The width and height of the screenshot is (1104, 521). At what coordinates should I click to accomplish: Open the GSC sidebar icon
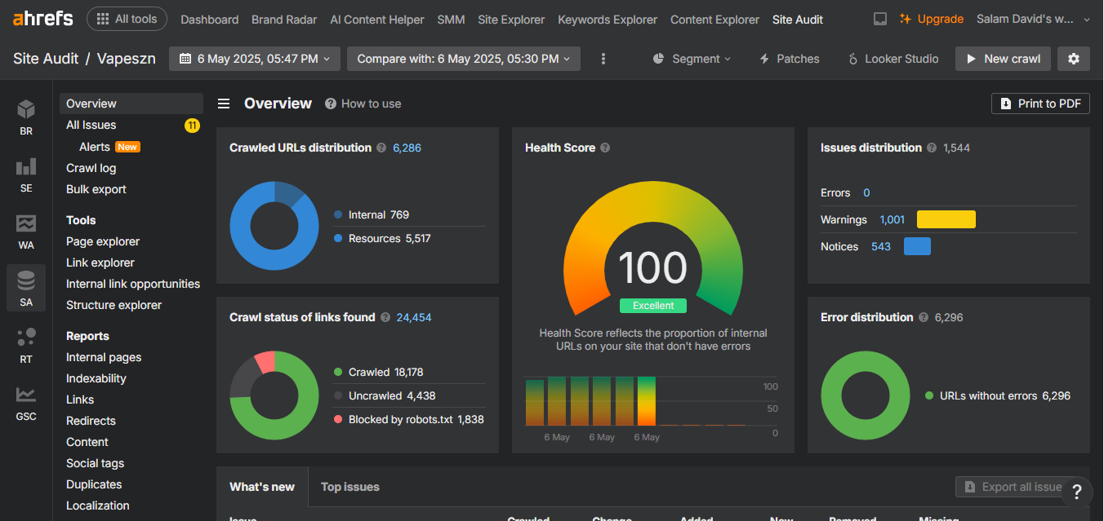tap(26, 403)
